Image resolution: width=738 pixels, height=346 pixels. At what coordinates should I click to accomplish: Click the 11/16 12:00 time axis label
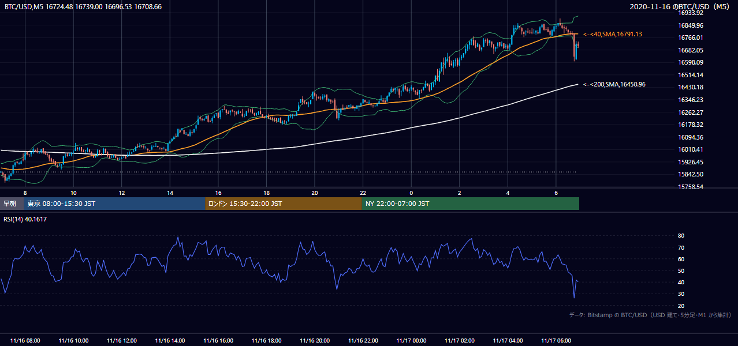coord(122,341)
